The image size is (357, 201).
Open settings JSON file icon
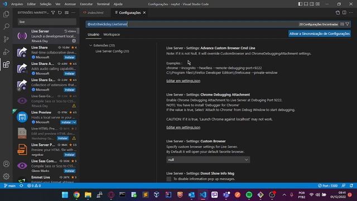(337, 12)
